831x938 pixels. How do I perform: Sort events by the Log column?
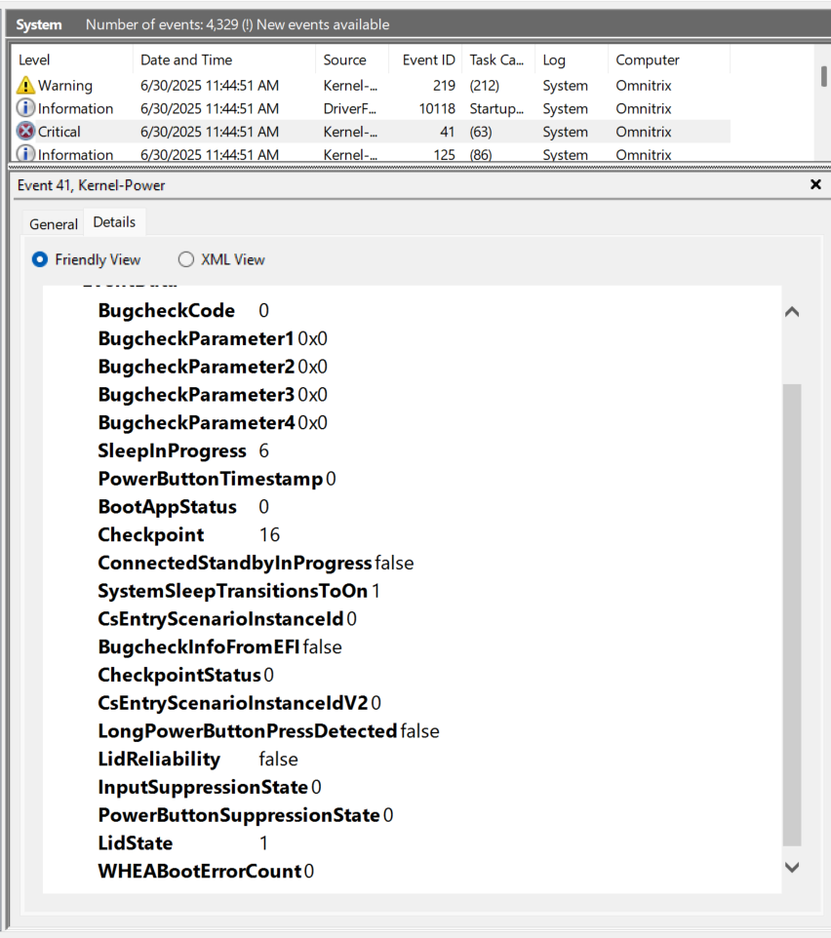tap(553, 59)
